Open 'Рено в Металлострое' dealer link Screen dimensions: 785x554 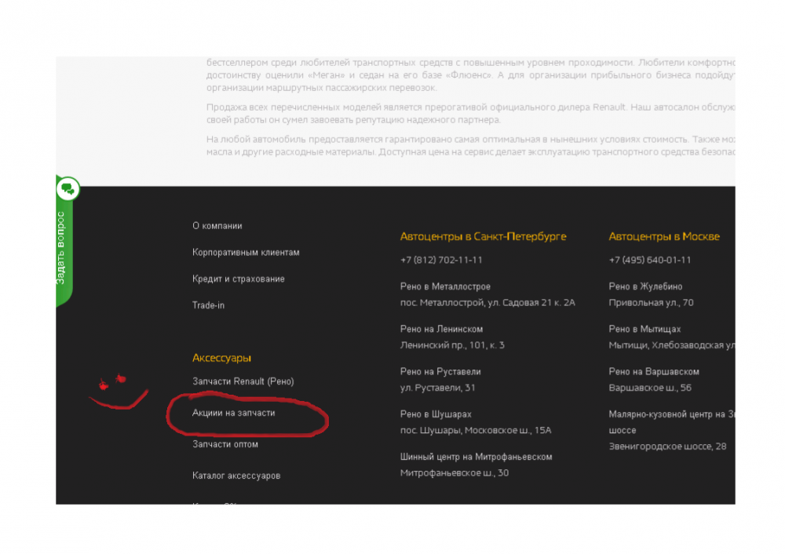click(445, 286)
